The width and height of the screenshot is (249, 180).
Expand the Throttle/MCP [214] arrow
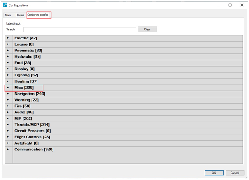click(x=8, y=125)
